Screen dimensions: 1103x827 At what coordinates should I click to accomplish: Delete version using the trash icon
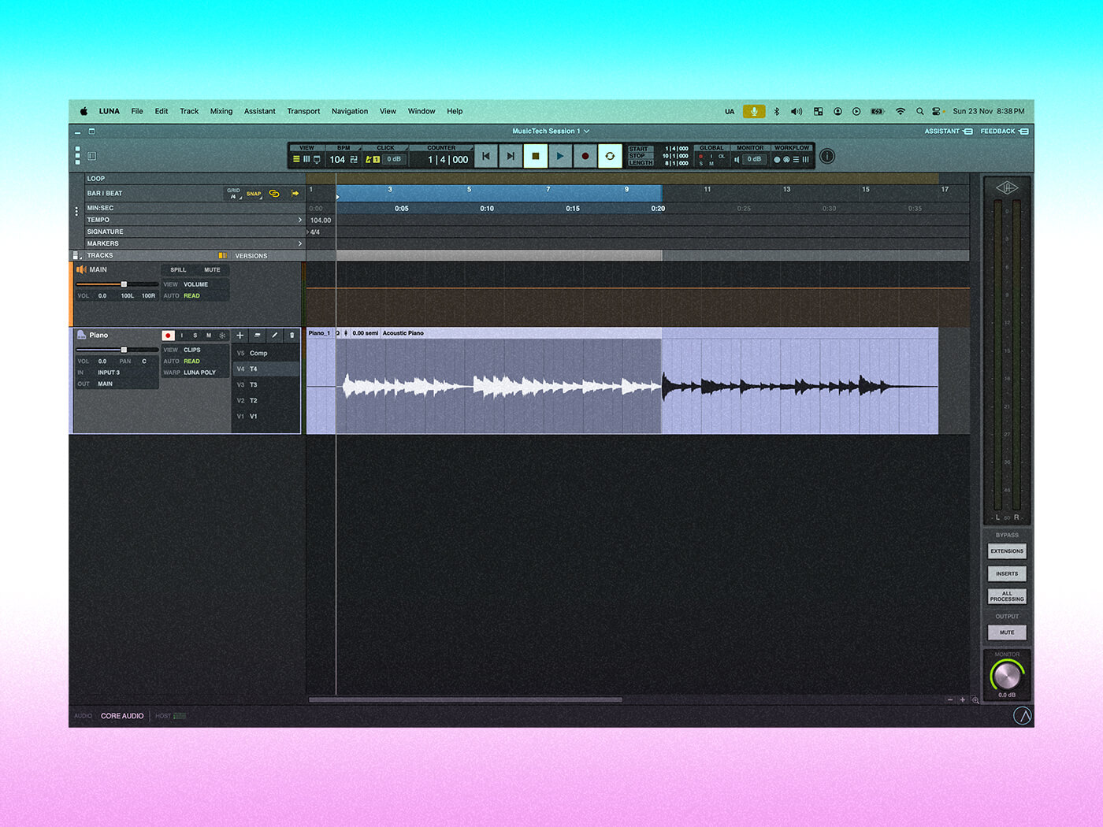pyautogui.click(x=292, y=336)
